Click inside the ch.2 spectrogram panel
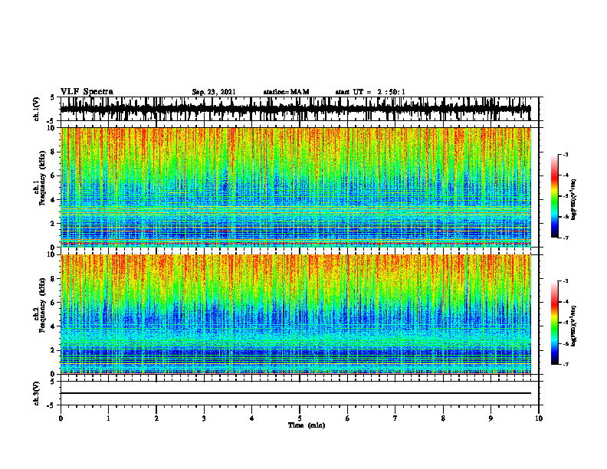Image resolution: width=607 pixels, height=469 pixels. tap(296, 314)
